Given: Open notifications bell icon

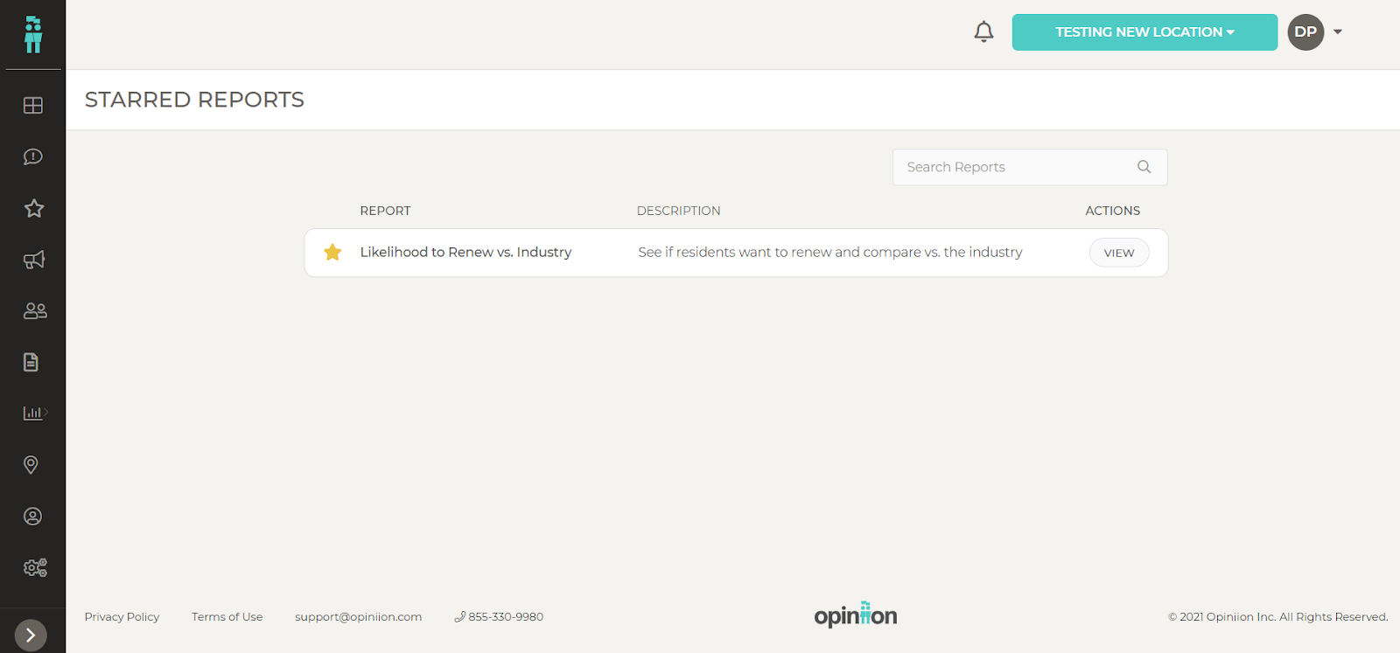Looking at the screenshot, I should [x=983, y=32].
